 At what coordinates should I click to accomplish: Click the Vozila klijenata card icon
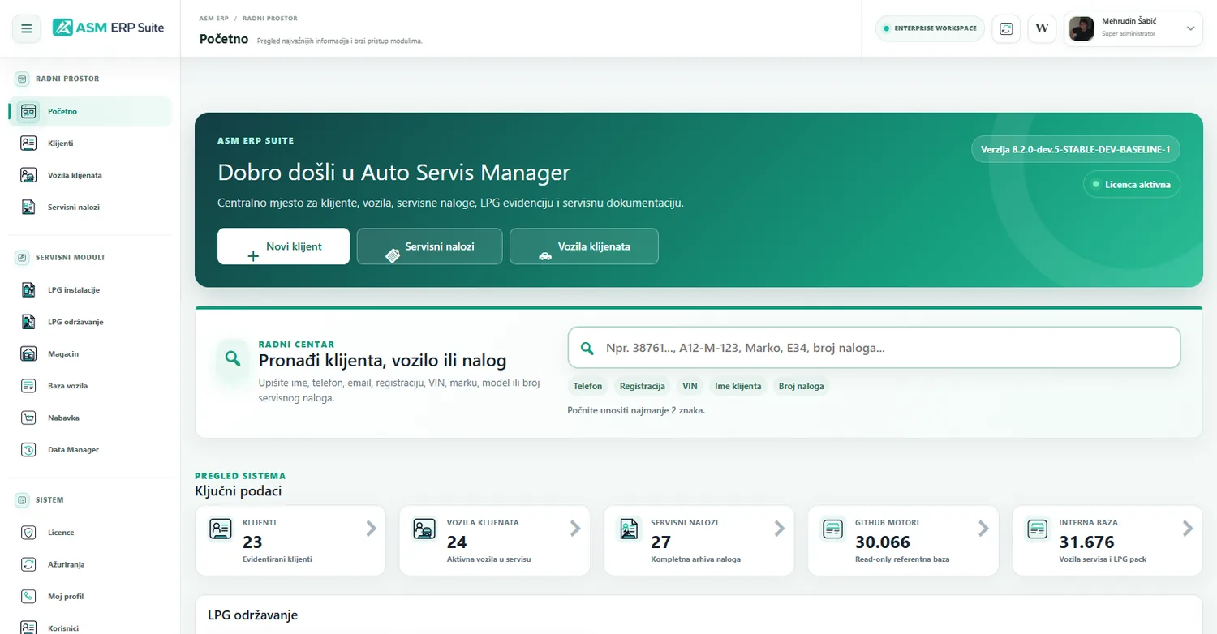tap(424, 529)
